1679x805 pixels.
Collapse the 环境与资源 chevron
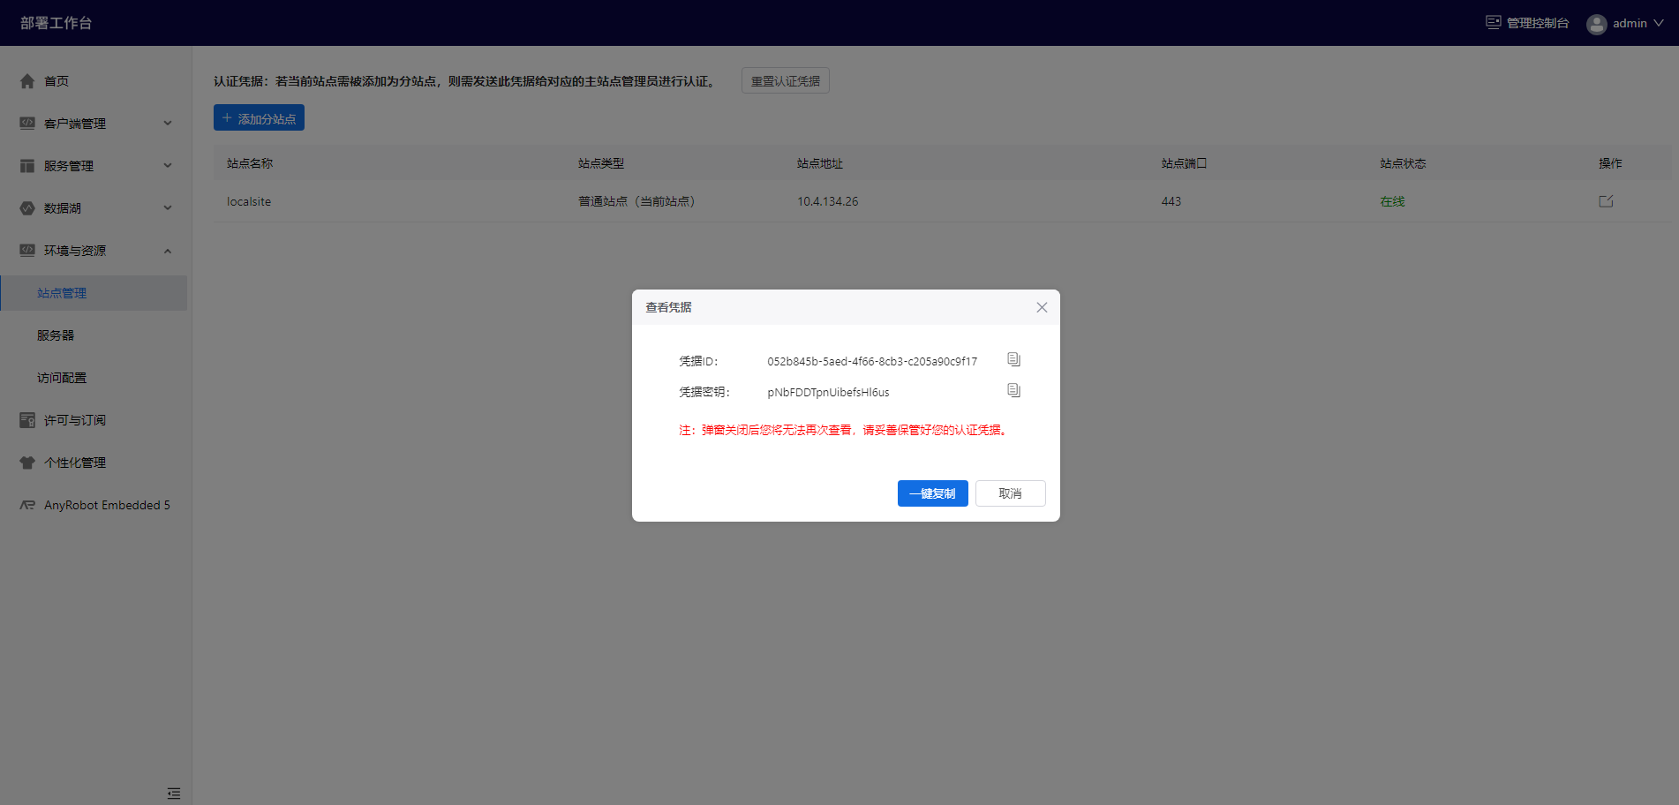[x=168, y=251]
